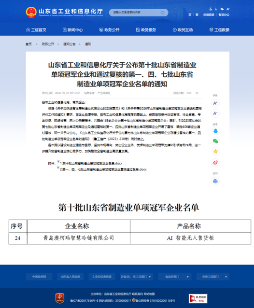Open the 政务服务 navigation item

(146, 30)
